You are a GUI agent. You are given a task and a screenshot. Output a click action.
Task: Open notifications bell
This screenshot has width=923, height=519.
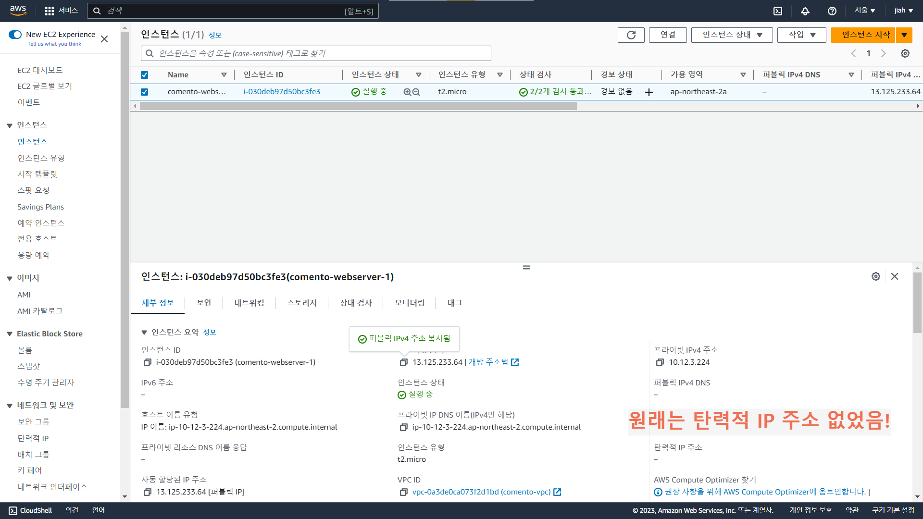point(805,11)
